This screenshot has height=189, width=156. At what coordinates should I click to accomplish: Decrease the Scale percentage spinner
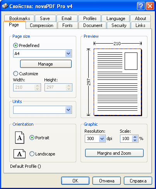135,140
